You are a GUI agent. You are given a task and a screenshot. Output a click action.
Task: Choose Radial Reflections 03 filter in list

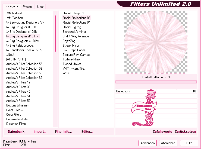[x=77, y=18]
